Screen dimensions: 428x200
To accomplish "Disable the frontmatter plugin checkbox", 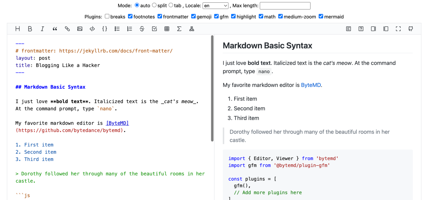I will tap(160, 16).
